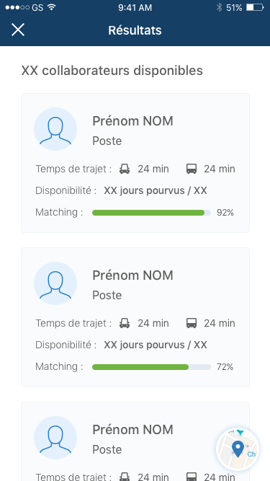Click car travel time icon in second card

tap(125, 323)
